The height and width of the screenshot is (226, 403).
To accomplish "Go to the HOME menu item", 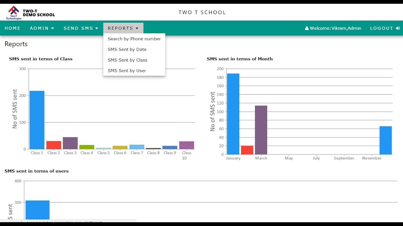I will 13,28.
